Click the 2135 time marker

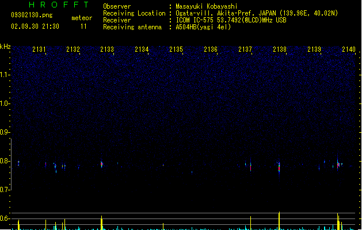(176, 49)
